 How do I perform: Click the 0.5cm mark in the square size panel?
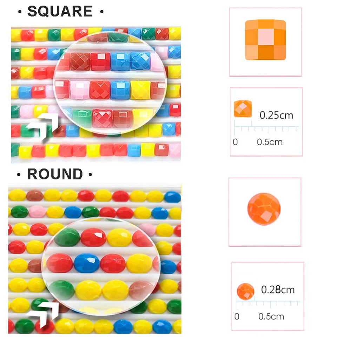pos(270,142)
